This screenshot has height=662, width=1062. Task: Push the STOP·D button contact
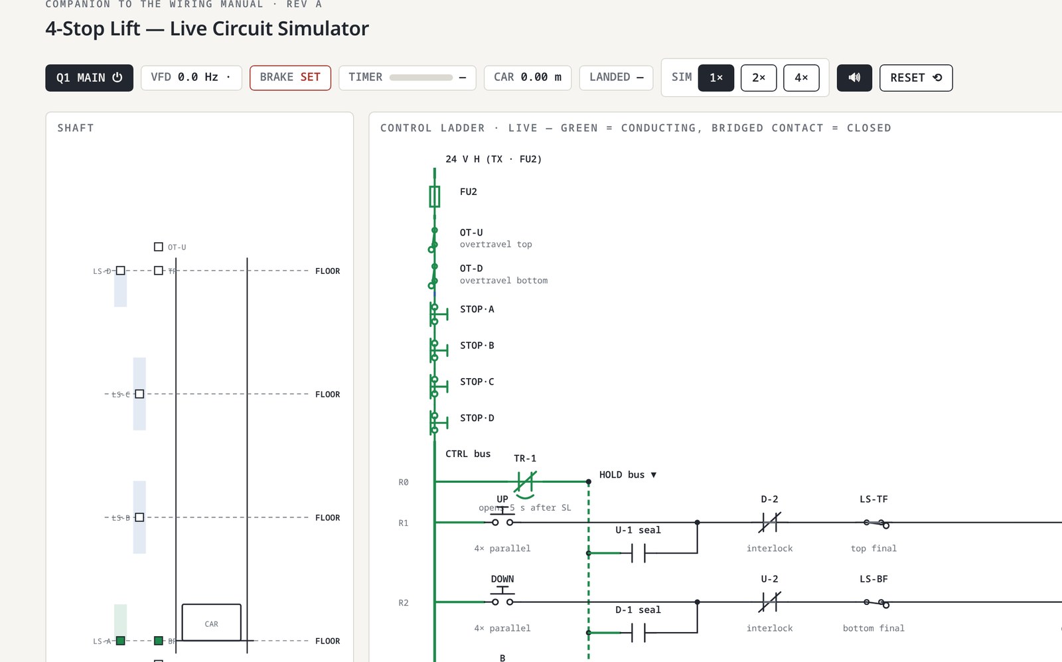438,423
